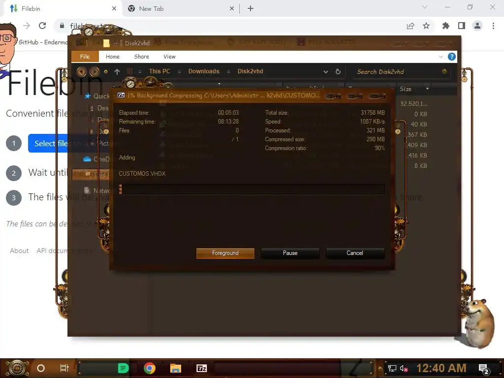
Task: Open green chat app on taskbar
Action: [x=123, y=368]
